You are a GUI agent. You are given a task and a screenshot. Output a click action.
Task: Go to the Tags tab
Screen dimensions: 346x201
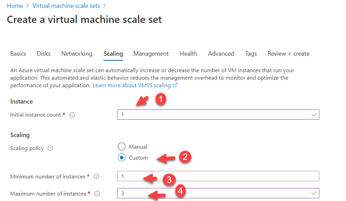(251, 54)
